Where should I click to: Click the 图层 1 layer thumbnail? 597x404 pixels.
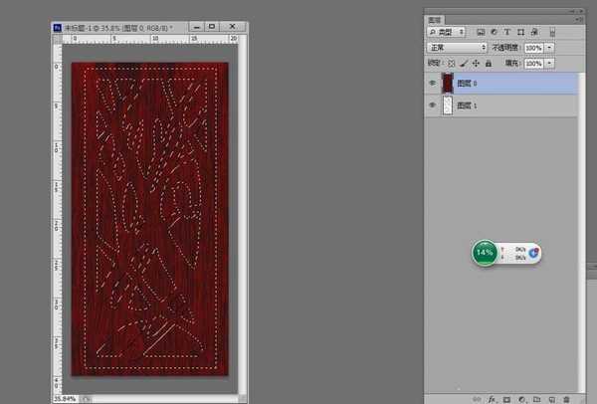448,104
